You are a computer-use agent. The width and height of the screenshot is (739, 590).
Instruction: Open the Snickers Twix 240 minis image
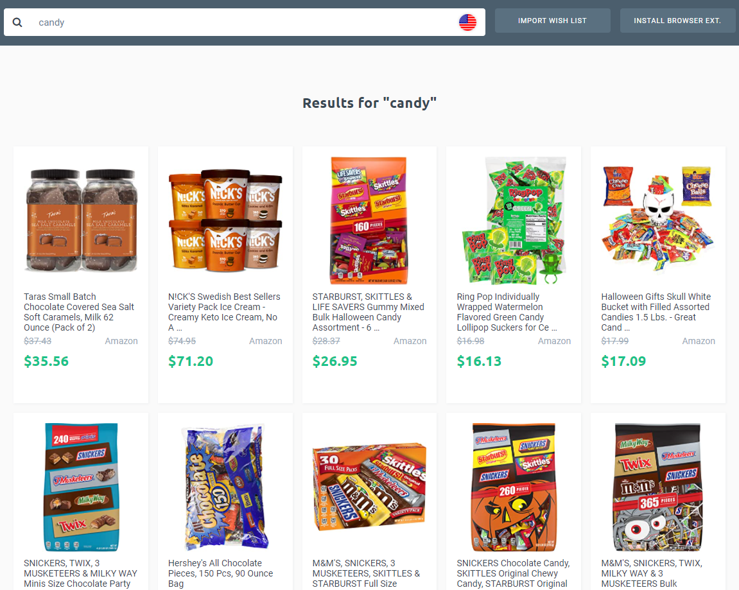(x=81, y=487)
